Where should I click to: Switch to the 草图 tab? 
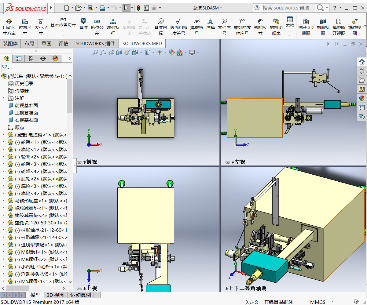pyautogui.click(x=46, y=43)
